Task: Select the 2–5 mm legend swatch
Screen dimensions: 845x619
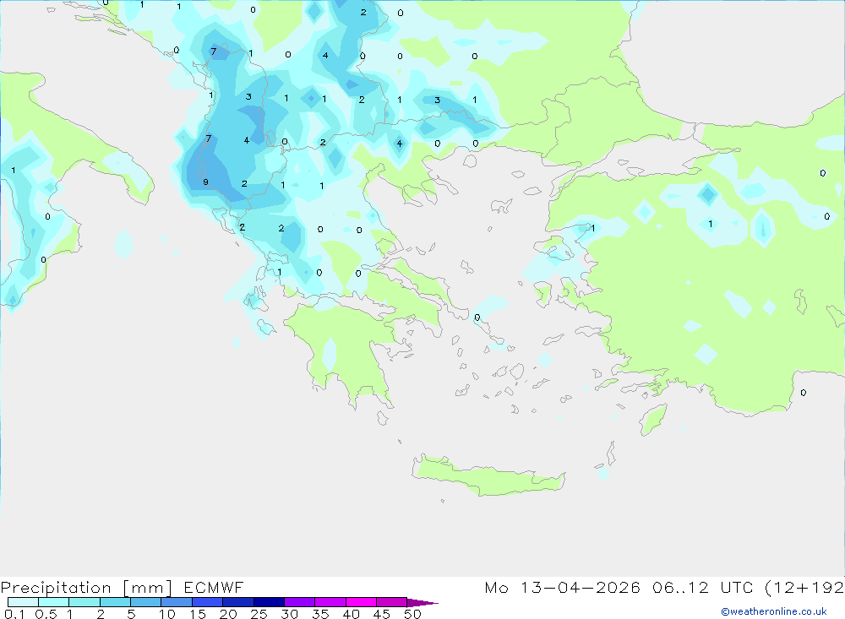Action: (x=115, y=602)
